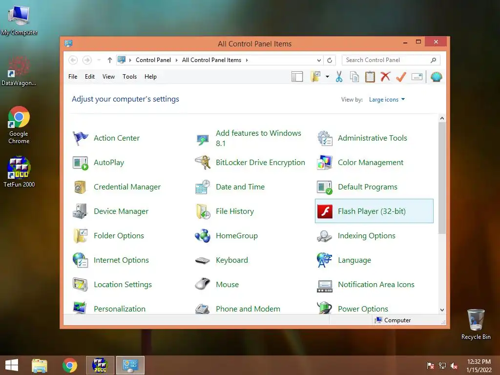
Task: Open the Color Management icon
Action: [x=325, y=163]
